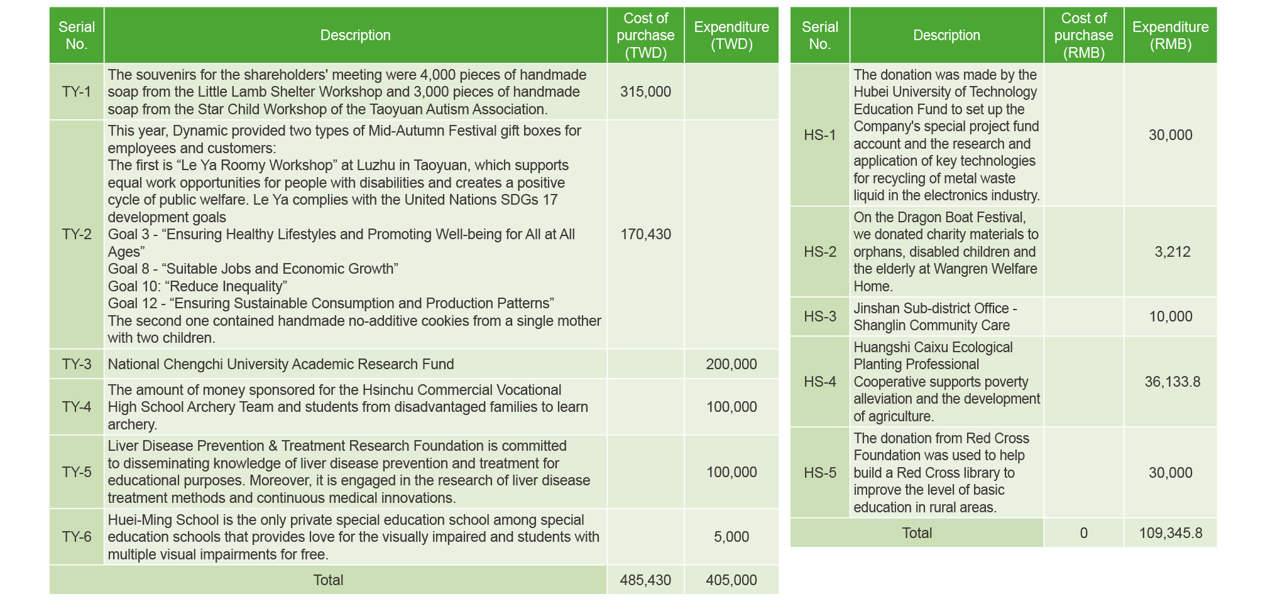Click the HS-3 serial number cell
1275x609 pixels.
point(820,316)
